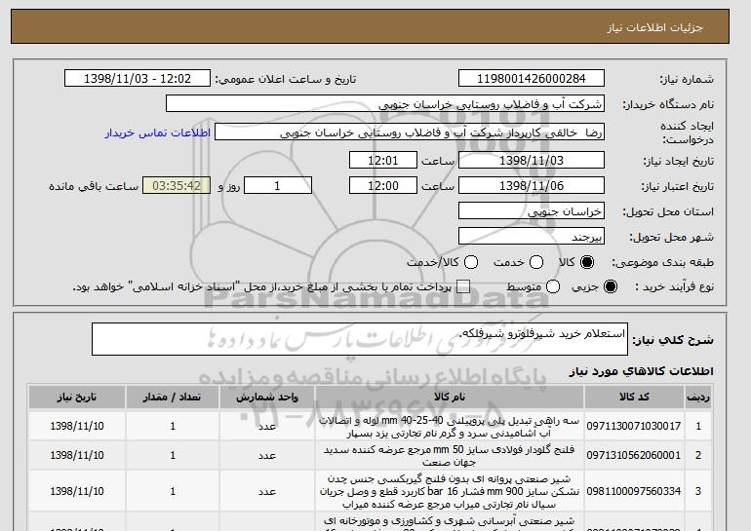The width and height of the screenshot is (751, 531).
Task: Click the item name starting with سه راهی تبدیل
Action: (450, 427)
